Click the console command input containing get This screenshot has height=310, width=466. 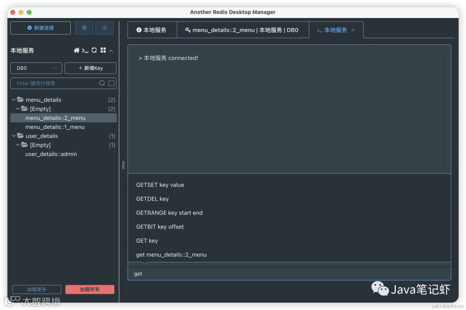289,273
